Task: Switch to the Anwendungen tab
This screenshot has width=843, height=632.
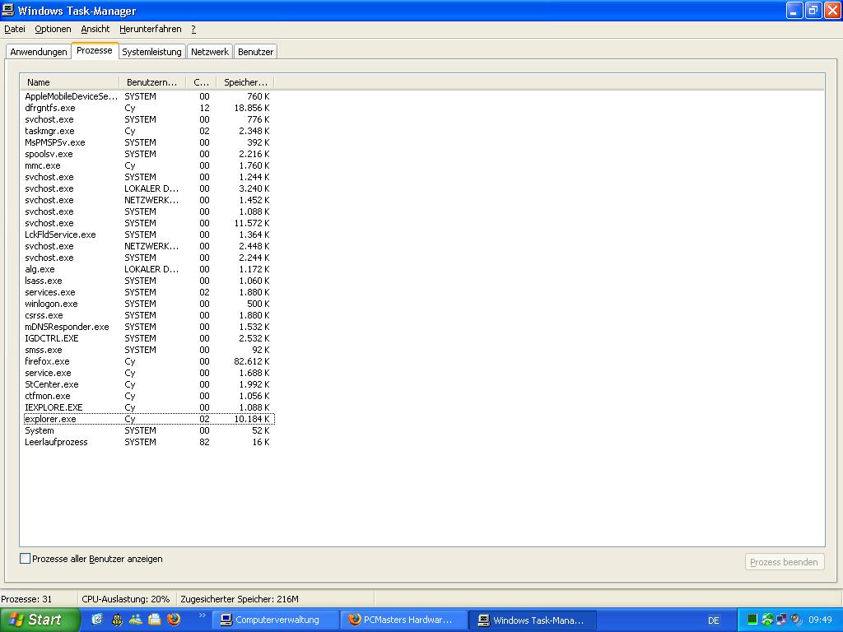Action: pos(39,52)
